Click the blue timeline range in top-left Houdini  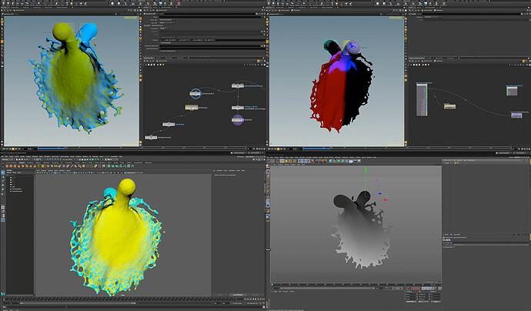coord(52,149)
